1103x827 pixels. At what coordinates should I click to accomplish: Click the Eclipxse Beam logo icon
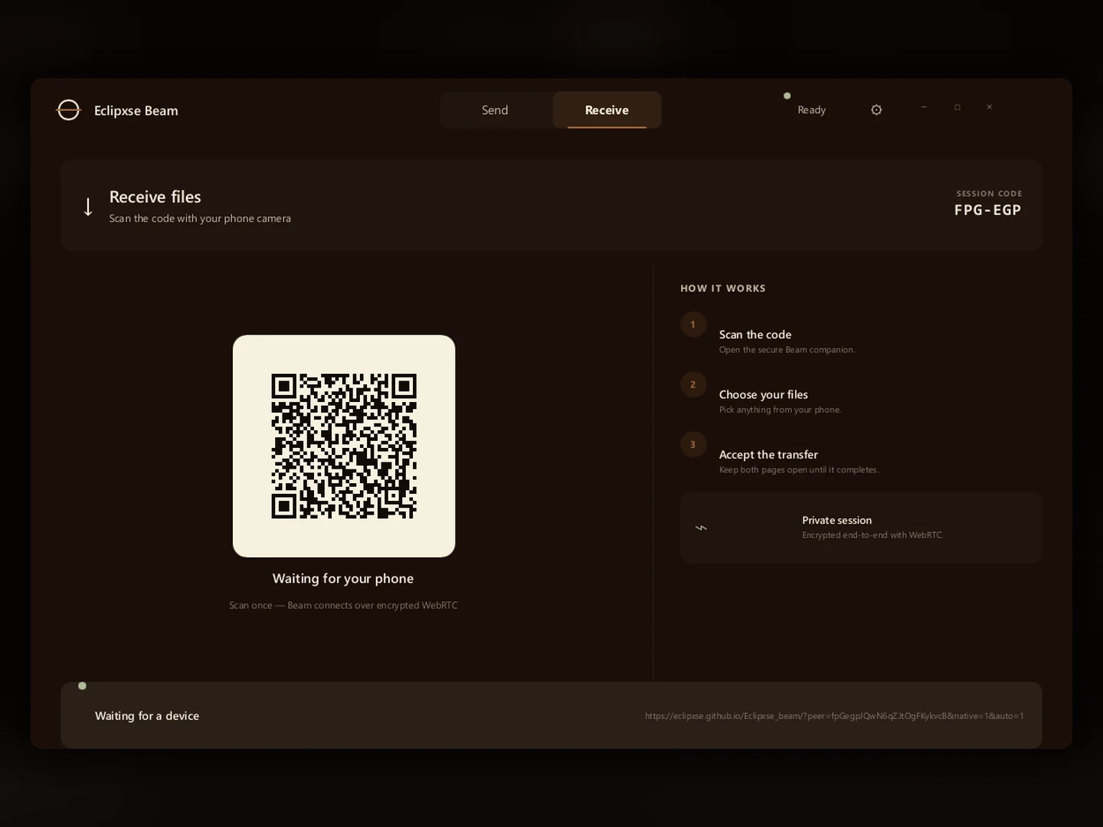tap(68, 110)
